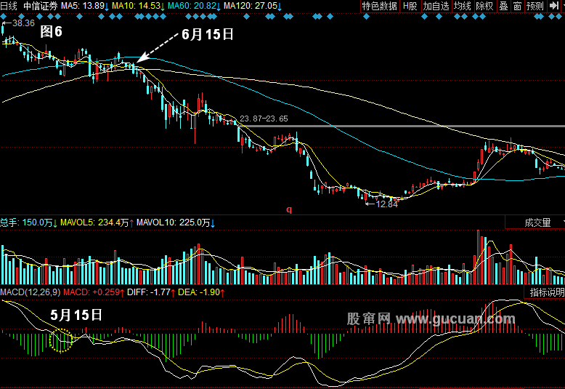Click the 12.84 low price label
This screenshot has height=389, width=565.
pos(386,204)
